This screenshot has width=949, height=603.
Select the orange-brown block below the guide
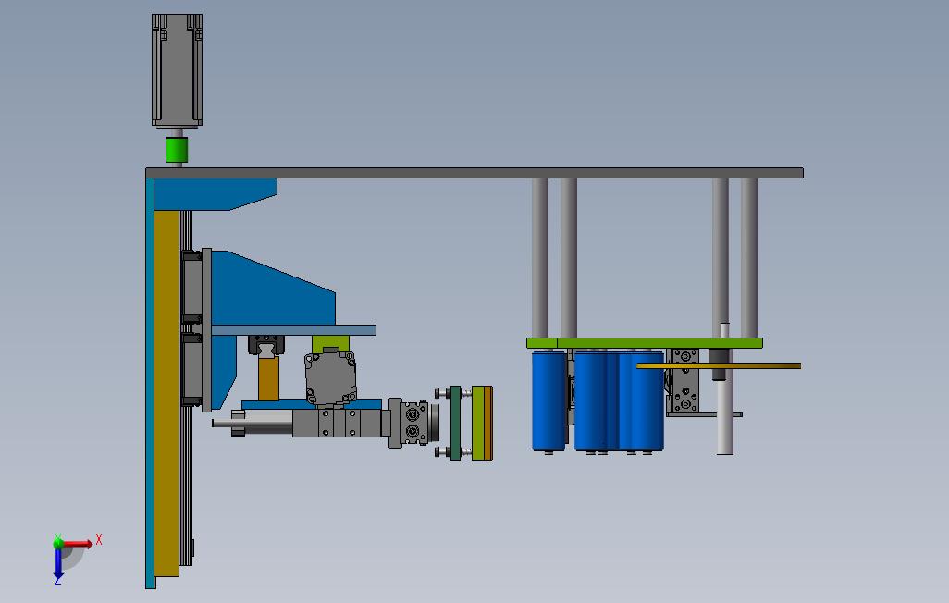coord(268,378)
